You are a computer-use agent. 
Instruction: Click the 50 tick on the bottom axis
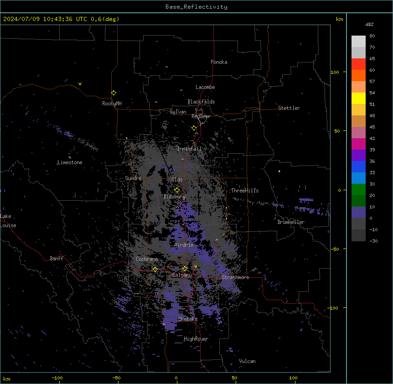click(234, 378)
